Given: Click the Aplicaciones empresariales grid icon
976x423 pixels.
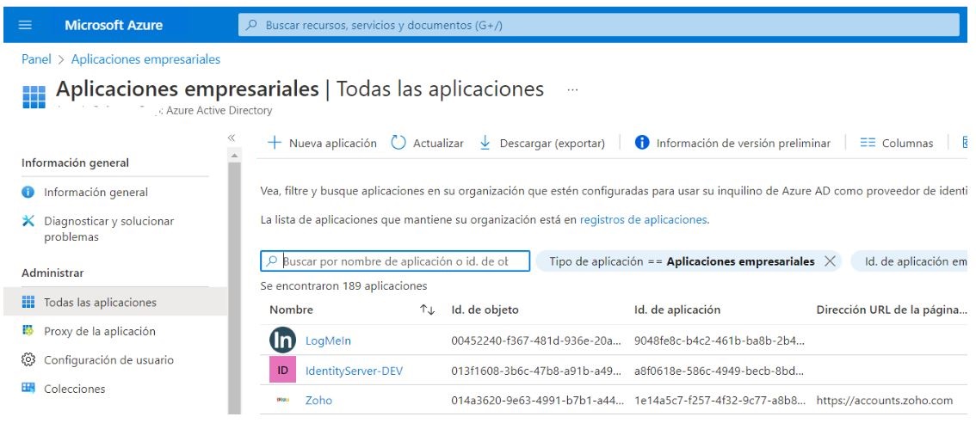Looking at the screenshot, I should point(34,98).
